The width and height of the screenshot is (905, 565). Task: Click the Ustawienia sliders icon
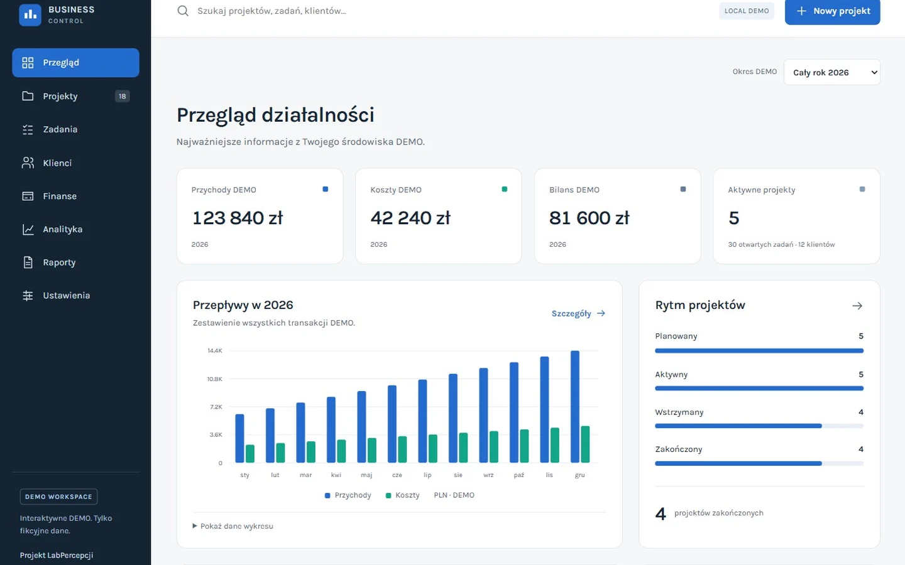28,296
